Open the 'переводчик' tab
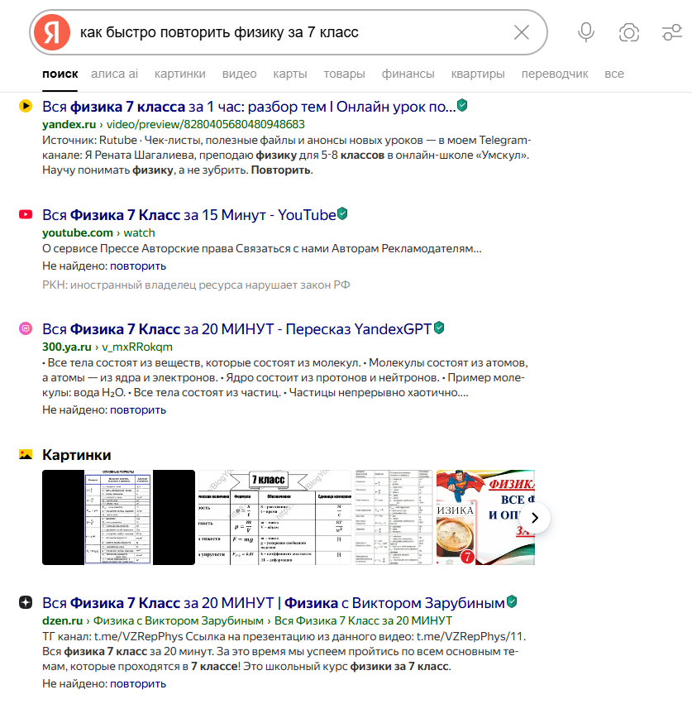The image size is (692, 704). tap(555, 74)
